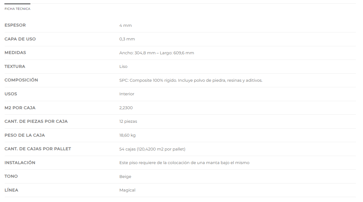Select the Ancho and Largo measurements text
The height and width of the screenshot is (202, 363).
pos(157,53)
